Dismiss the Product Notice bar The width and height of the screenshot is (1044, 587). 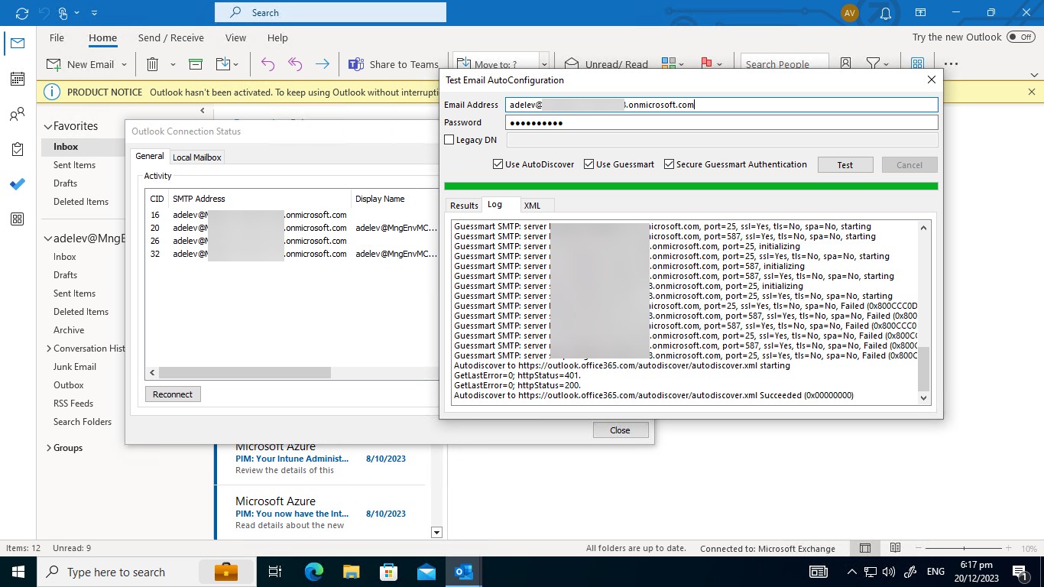[x=1031, y=92]
